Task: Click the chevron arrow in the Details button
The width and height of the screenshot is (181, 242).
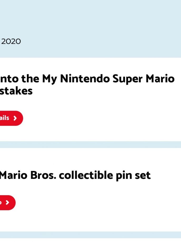Action: click(15, 118)
